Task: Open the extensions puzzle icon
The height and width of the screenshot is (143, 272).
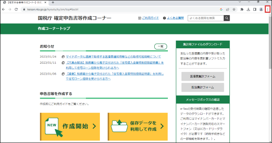Action: 242,10
